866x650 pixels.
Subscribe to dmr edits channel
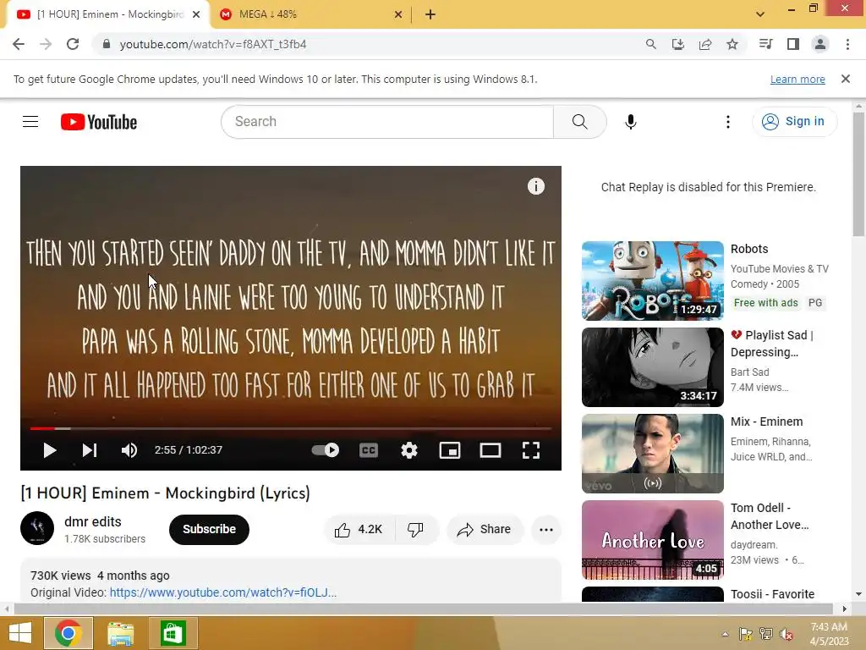coord(210,530)
